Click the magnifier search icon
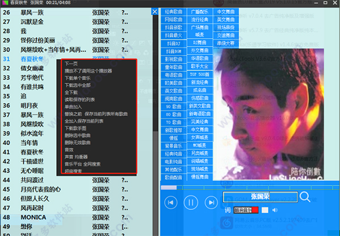Image resolution: width=340 pixels, height=236 pixels. [x=305, y=197]
